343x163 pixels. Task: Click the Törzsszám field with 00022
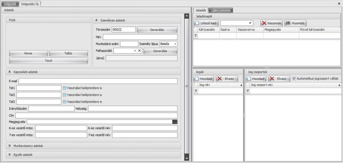[124, 30]
